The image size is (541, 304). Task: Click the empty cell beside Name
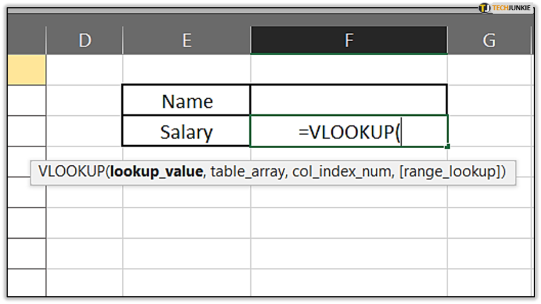[348, 100]
